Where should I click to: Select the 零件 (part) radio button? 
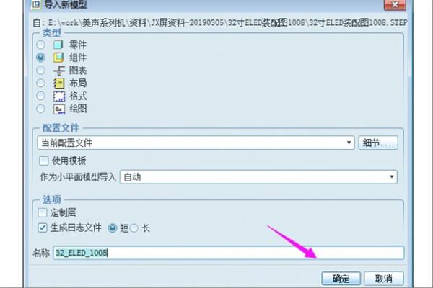(40, 45)
